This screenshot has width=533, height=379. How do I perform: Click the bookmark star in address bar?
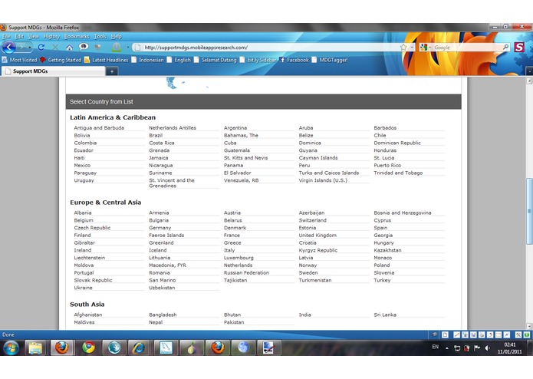pyautogui.click(x=403, y=48)
